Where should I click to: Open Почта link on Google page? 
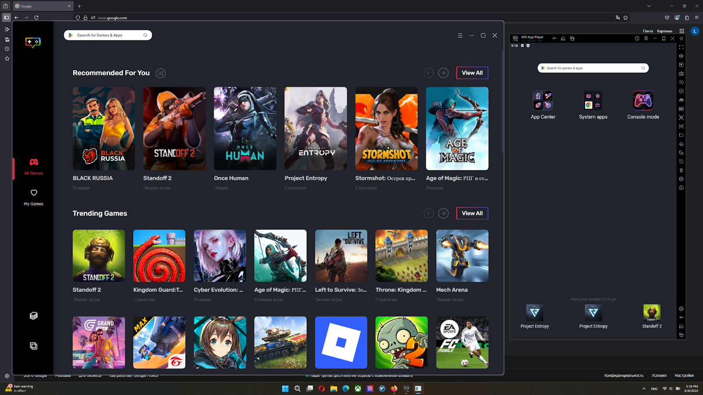pos(648,31)
